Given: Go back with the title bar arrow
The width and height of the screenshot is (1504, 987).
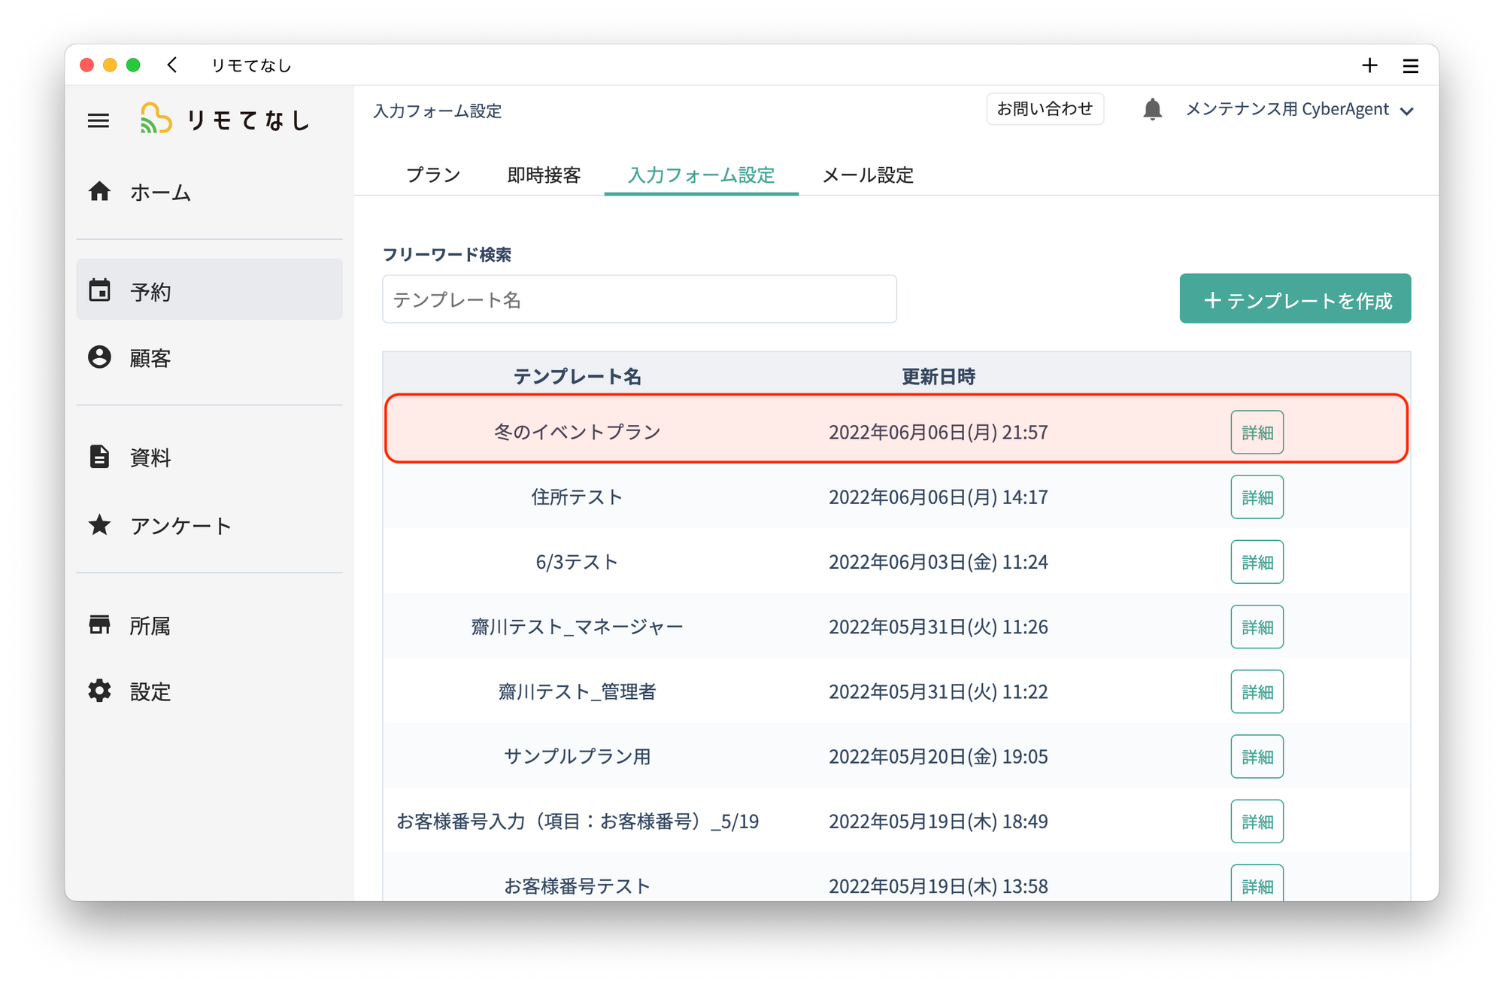Looking at the screenshot, I should tap(172, 65).
